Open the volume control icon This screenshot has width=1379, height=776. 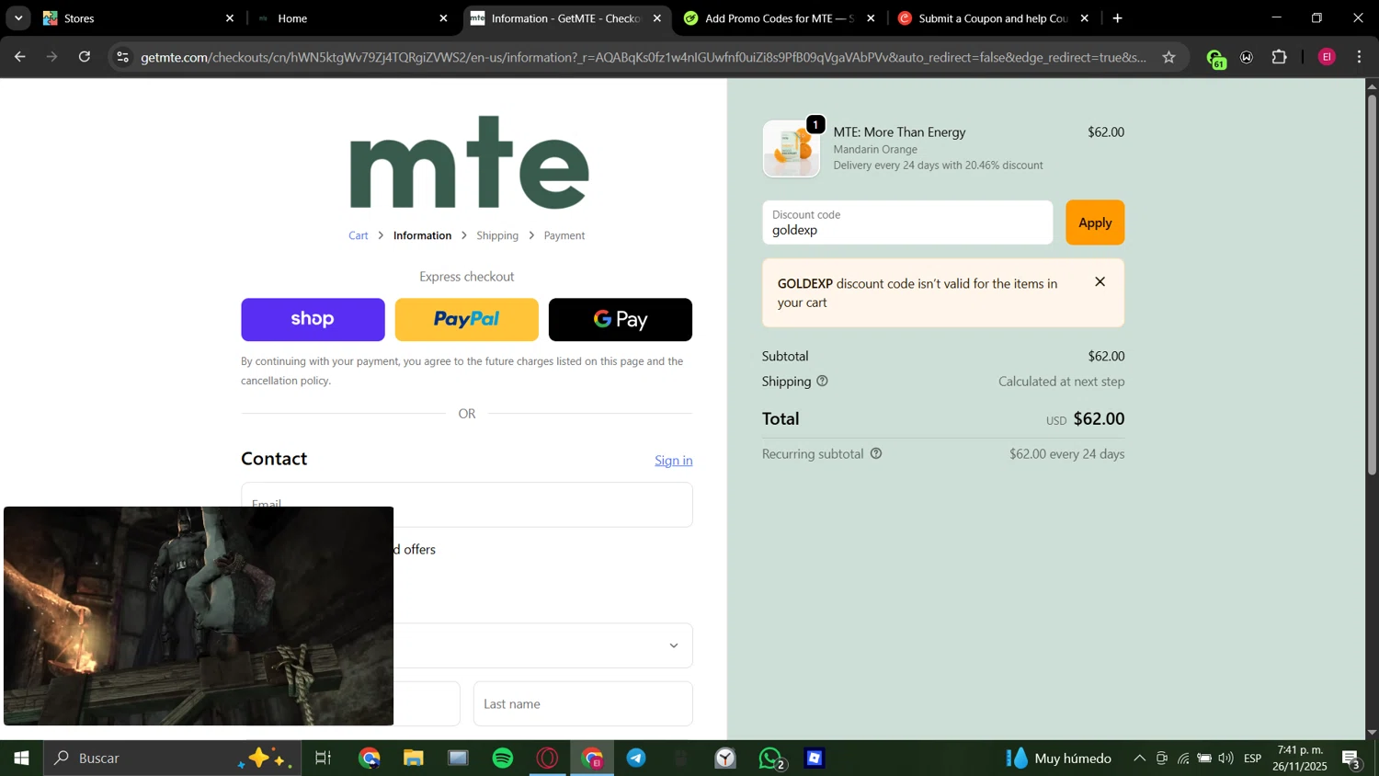1225,758
